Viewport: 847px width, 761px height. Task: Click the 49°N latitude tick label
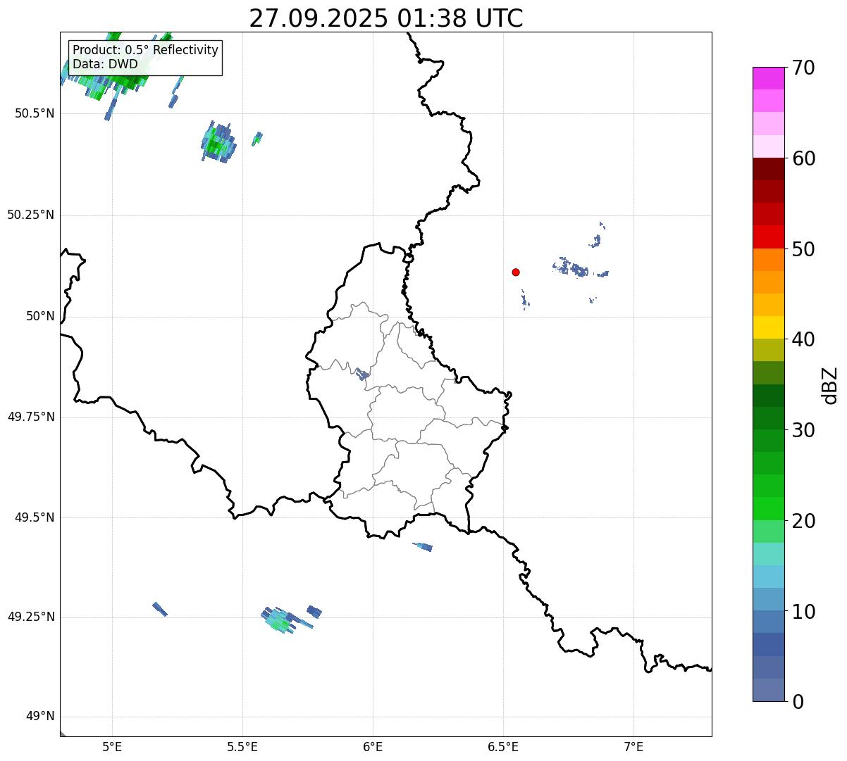click(x=39, y=717)
